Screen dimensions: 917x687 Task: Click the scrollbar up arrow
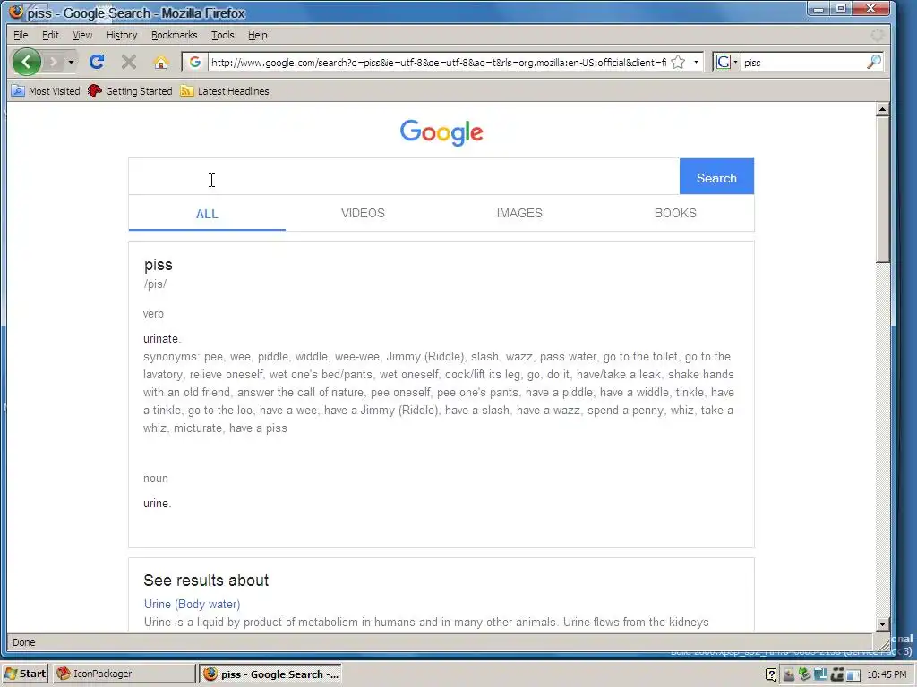tap(882, 109)
